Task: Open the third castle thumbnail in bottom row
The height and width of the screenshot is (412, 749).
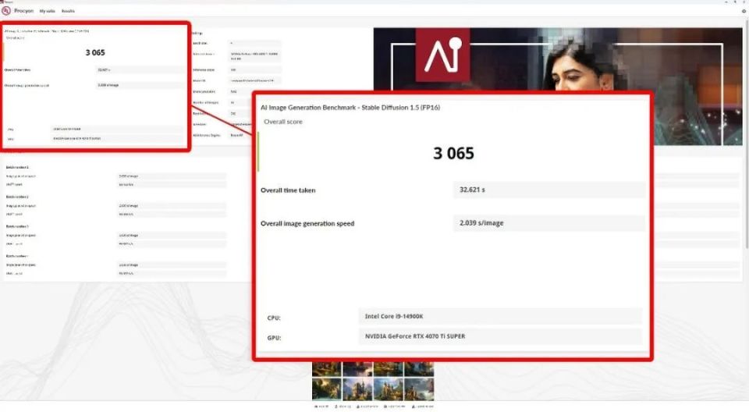Action: click(x=389, y=389)
